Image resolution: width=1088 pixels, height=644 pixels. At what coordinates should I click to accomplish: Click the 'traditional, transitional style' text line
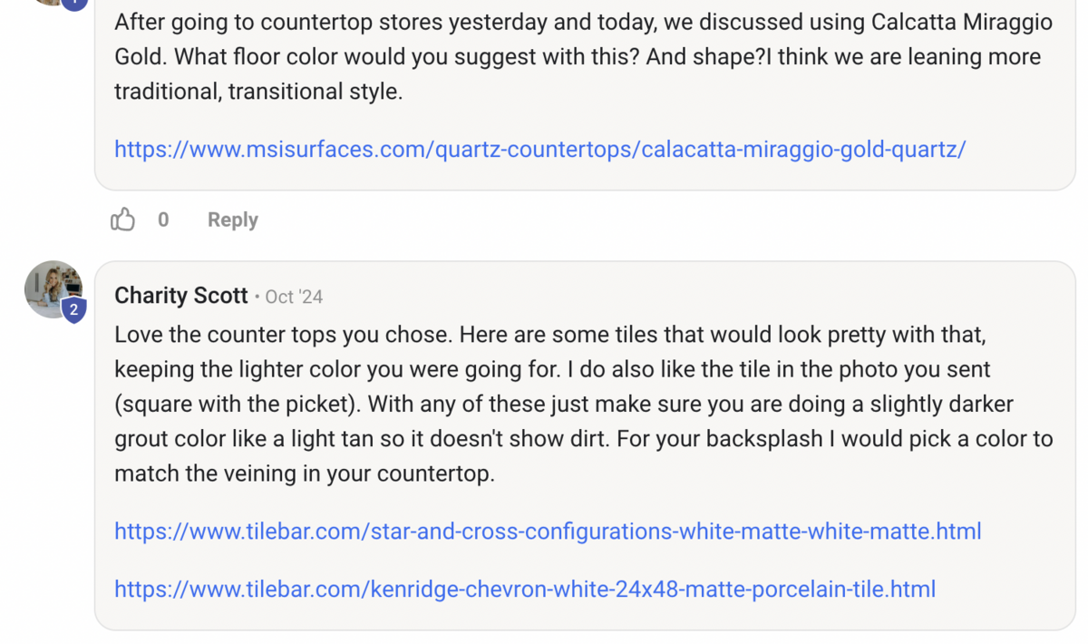click(x=258, y=92)
